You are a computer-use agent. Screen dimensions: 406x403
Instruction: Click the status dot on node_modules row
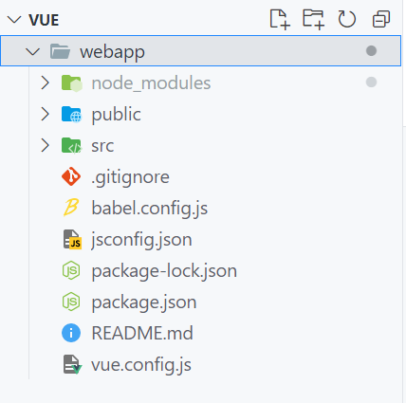[371, 82]
